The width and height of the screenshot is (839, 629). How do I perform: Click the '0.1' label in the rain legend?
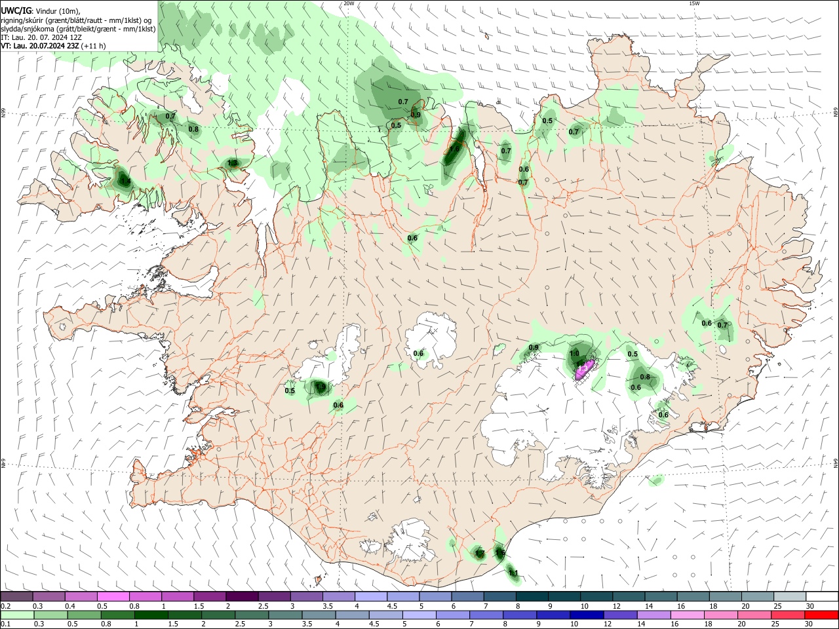tap(5, 624)
